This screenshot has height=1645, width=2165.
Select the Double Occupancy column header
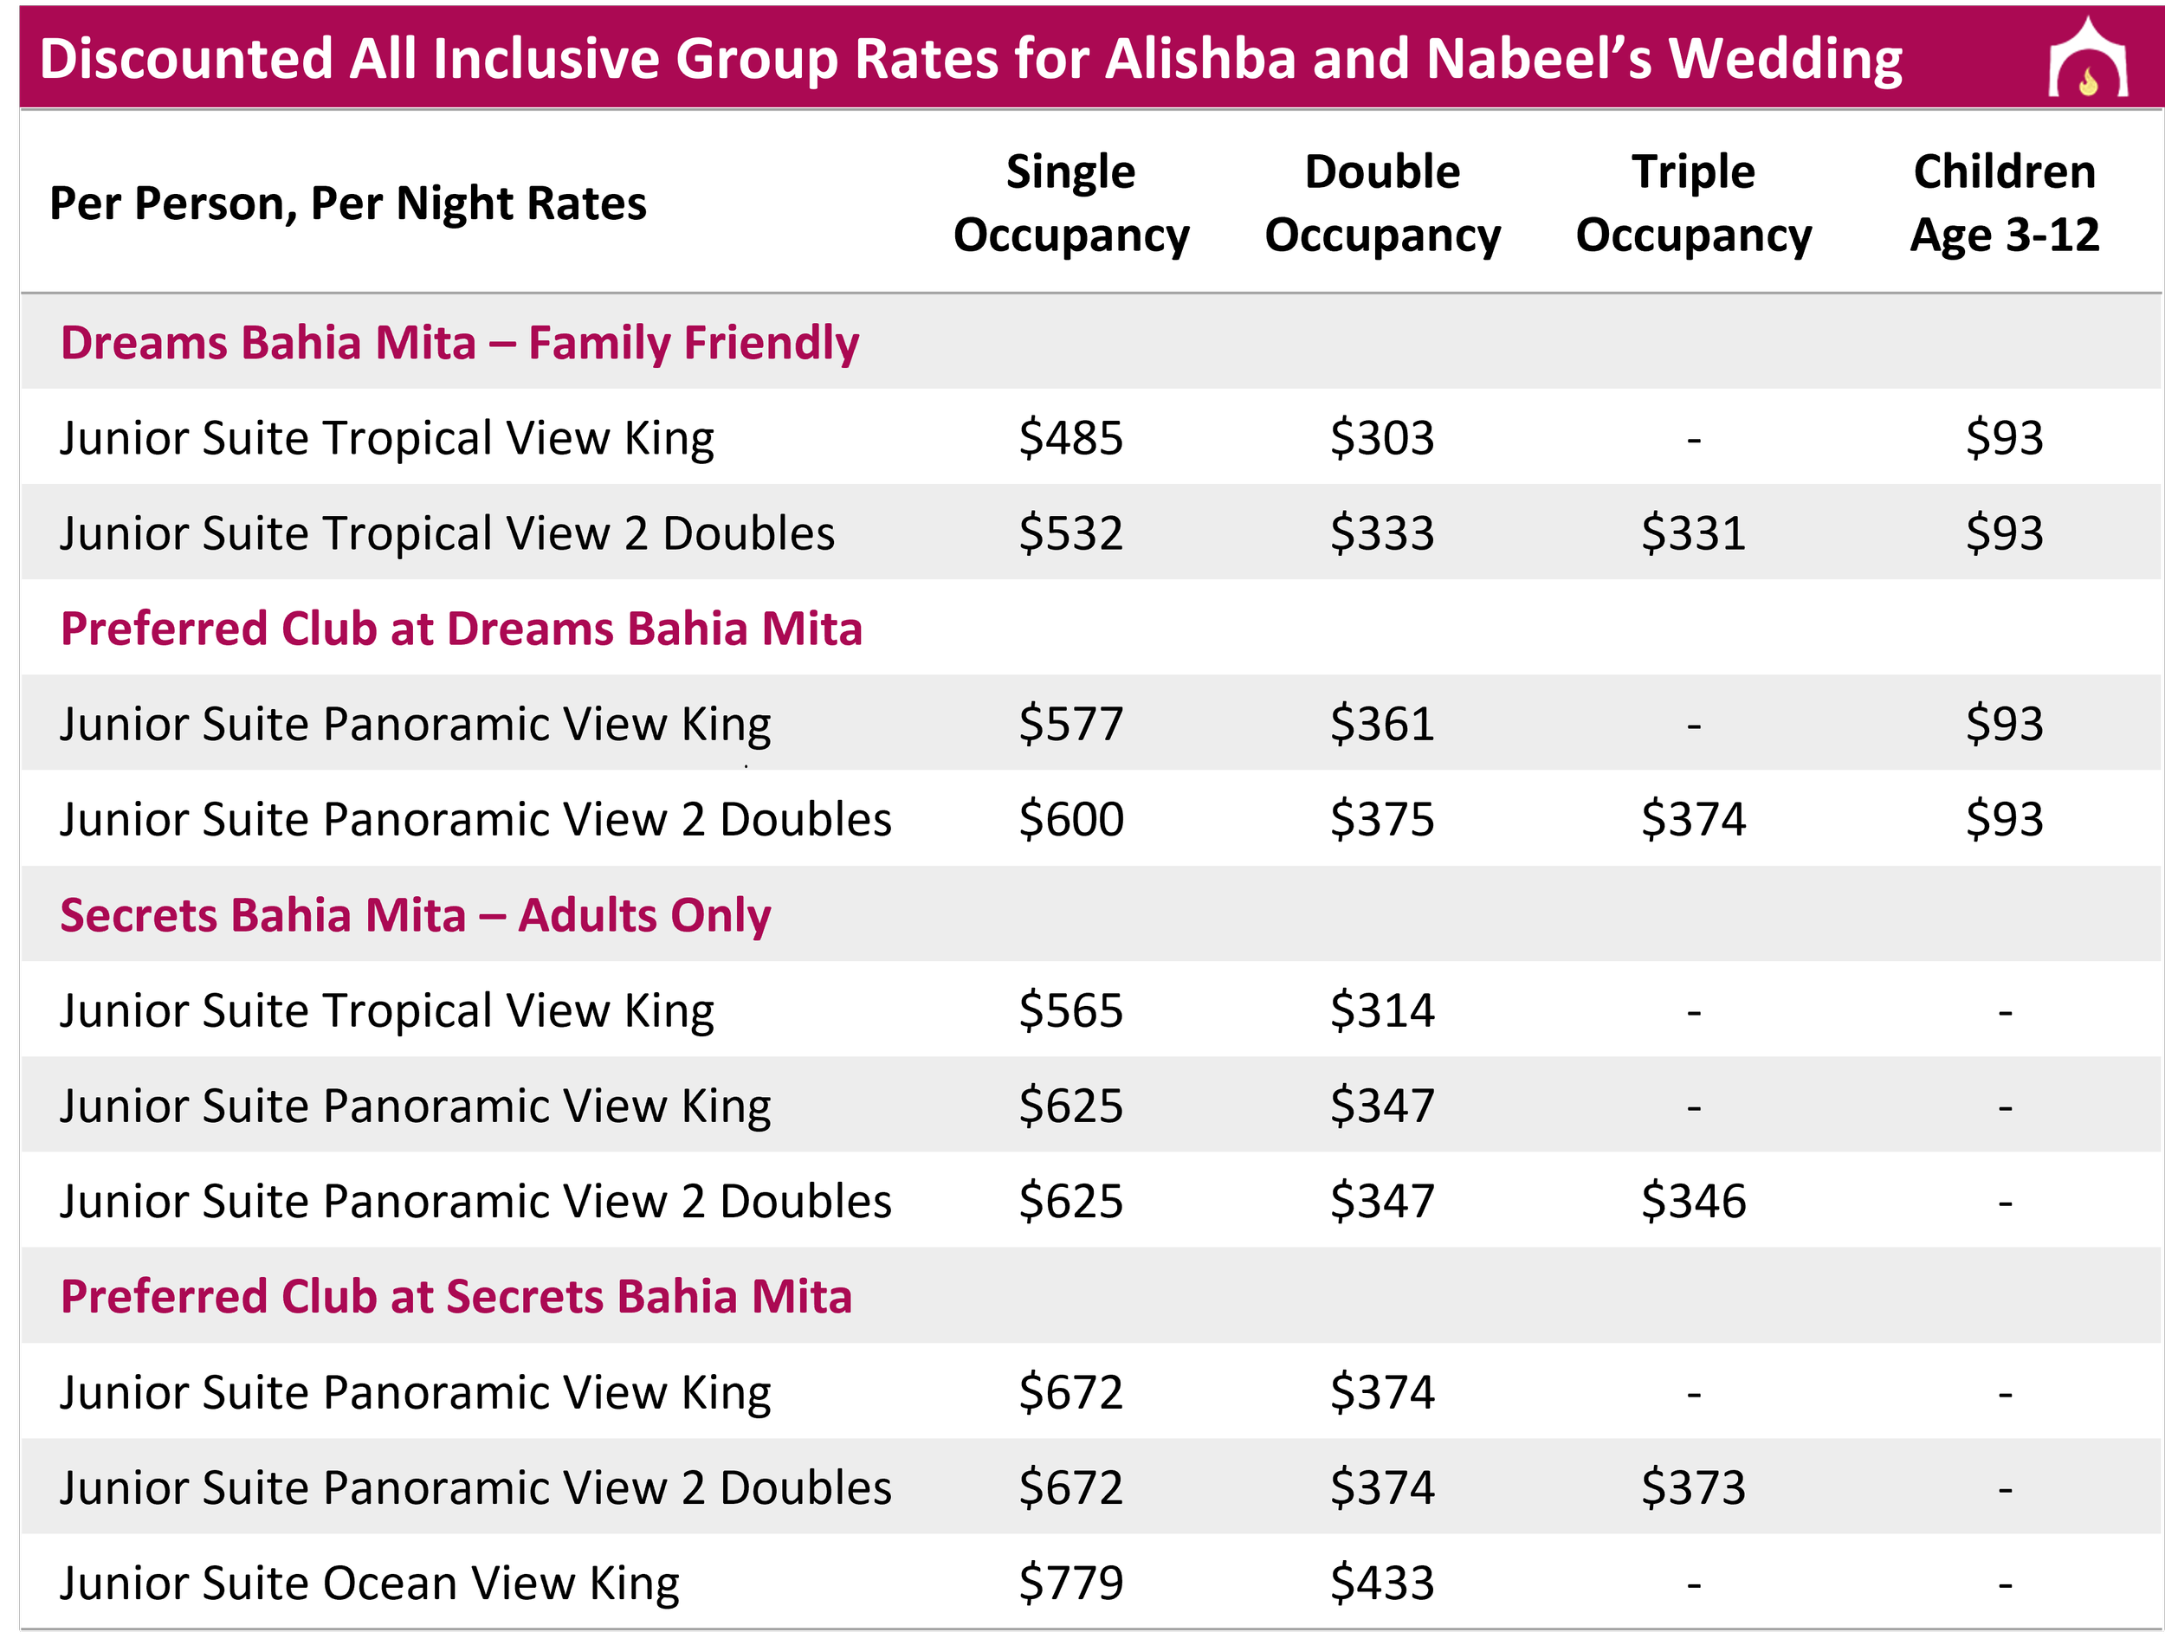pos(1383,203)
